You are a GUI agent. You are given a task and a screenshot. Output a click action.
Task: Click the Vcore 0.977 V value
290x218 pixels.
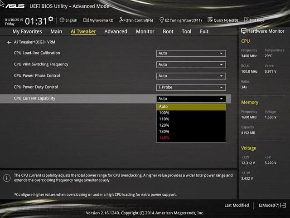(x=271, y=72)
